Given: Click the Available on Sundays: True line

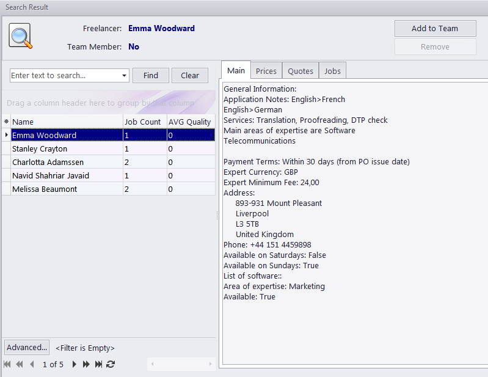Looking at the screenshot, I should click(x=271, y=266).
